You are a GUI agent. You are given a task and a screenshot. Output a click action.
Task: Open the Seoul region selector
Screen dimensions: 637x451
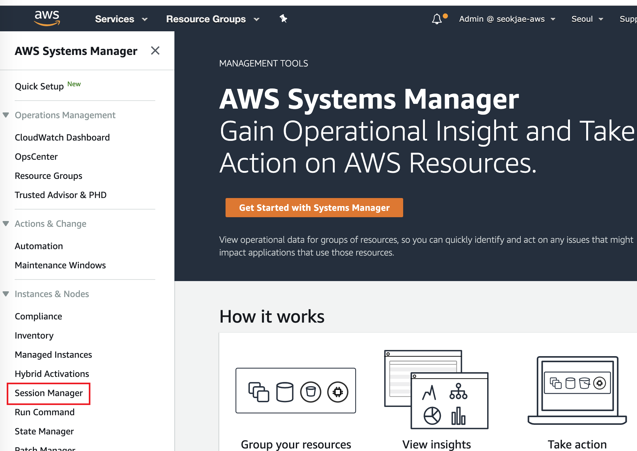point(587,19)
